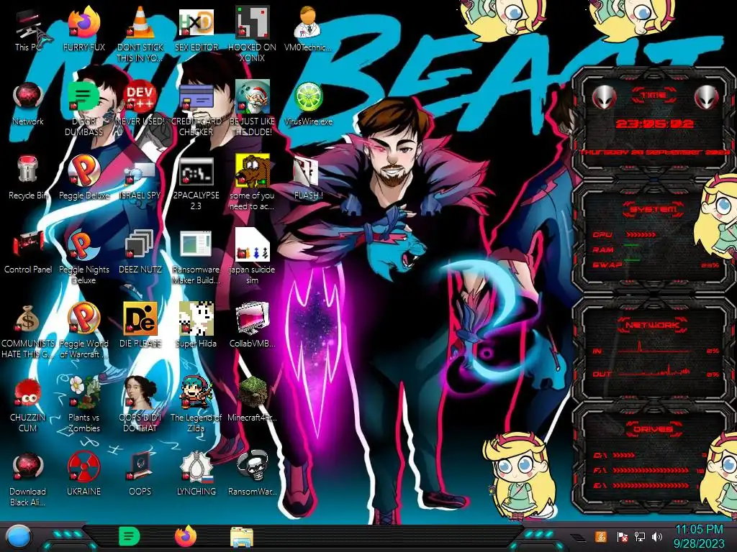This screenshot has width=737, height=552.
Task: Open the Network desktop icon
Action: (28, 104)
